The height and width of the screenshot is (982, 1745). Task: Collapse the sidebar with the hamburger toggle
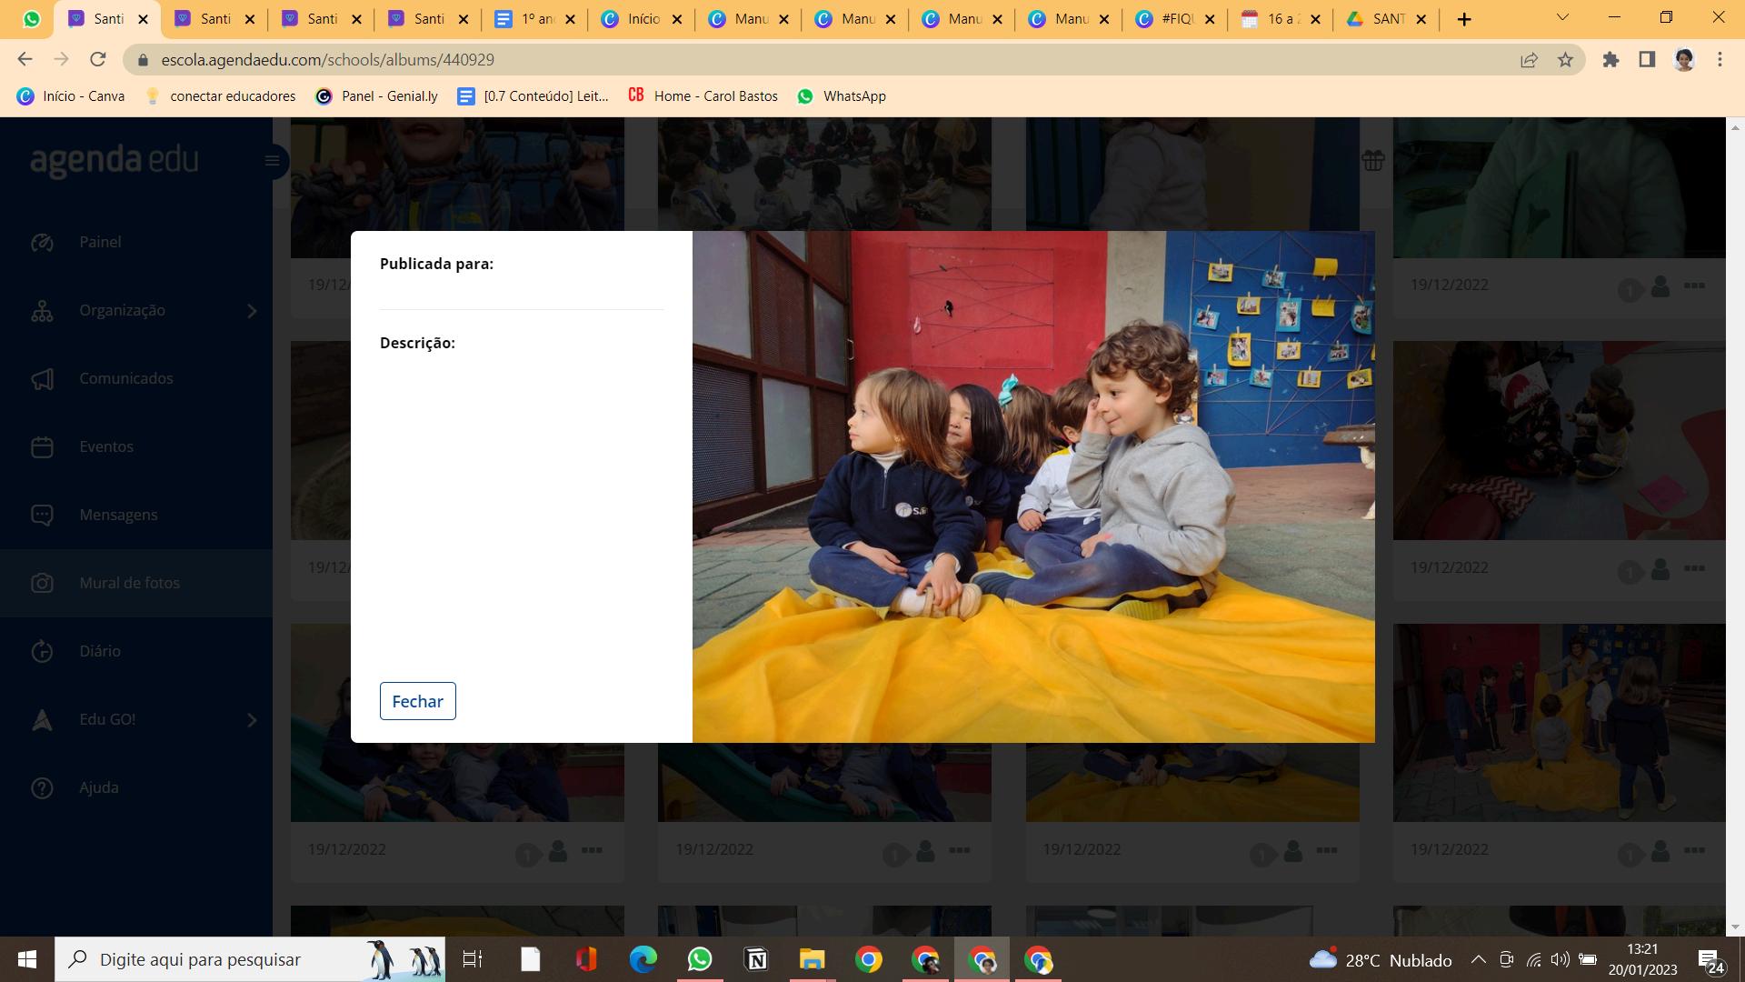pyautogui.click(x=272, y=161)
